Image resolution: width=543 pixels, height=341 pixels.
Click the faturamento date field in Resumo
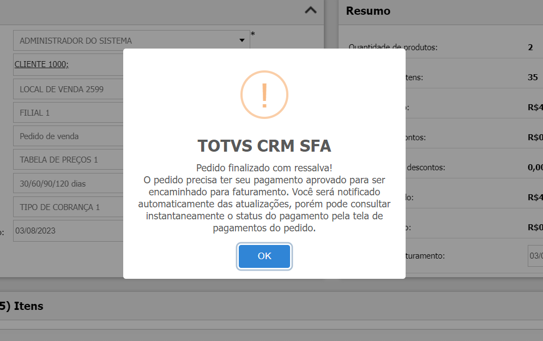pos(535,255)
